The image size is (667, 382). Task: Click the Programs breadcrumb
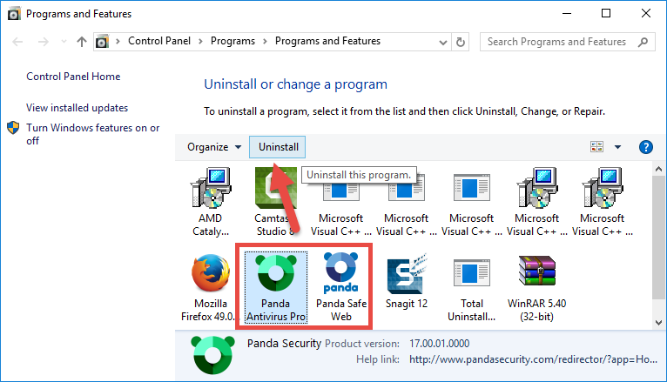point(232,41)
